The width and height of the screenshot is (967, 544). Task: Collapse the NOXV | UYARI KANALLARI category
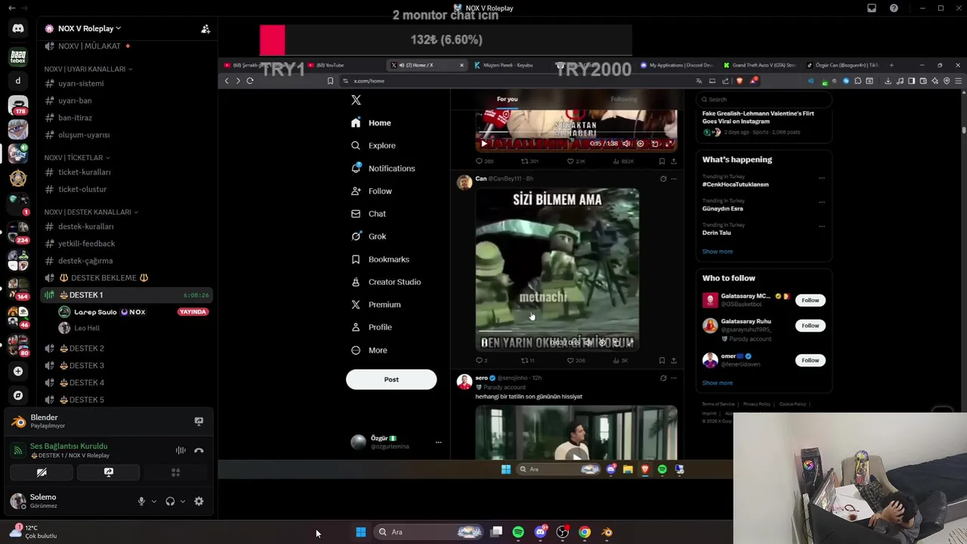click(88, 69)
